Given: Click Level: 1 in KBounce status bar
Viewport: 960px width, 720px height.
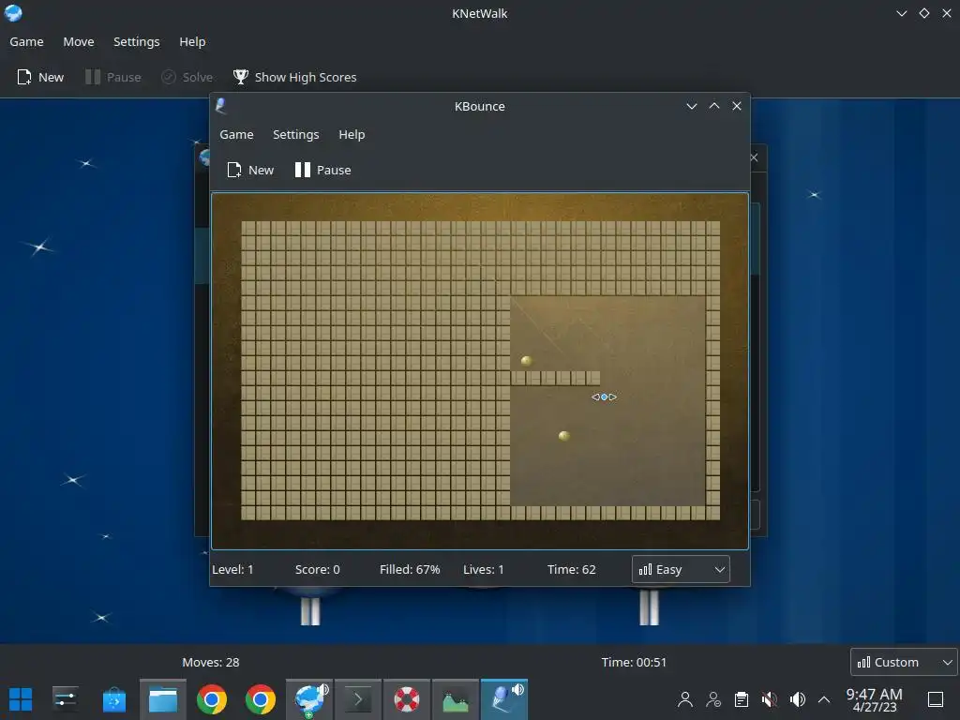Looking at the screenshot, I should (x=232, y=569).
